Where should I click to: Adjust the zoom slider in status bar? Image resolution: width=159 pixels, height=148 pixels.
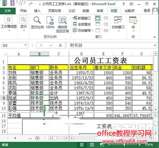124,145
